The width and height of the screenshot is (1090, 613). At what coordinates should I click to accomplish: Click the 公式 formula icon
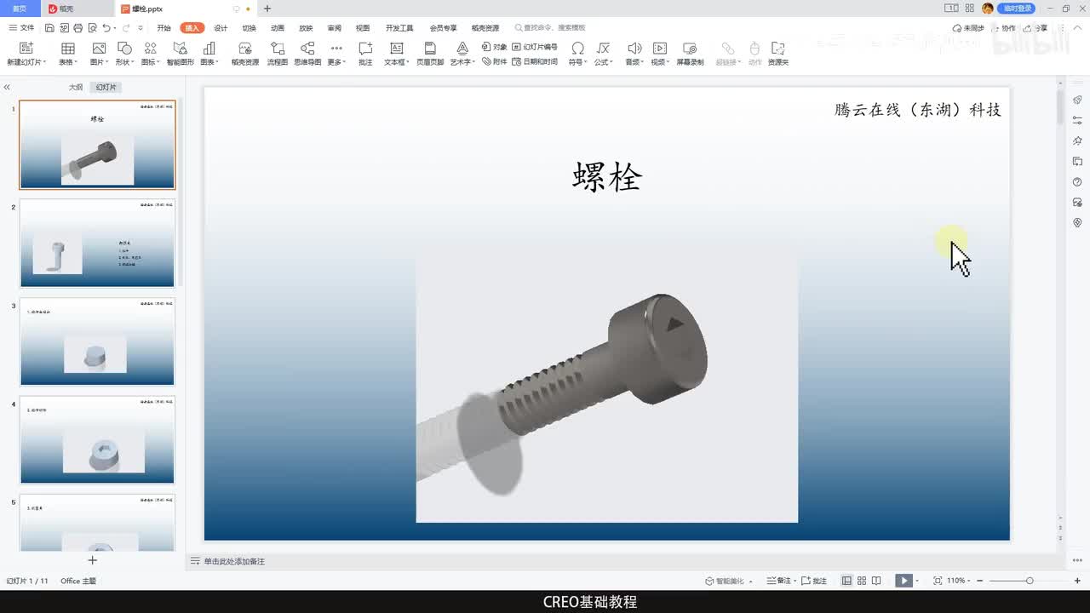pos(603,49)
